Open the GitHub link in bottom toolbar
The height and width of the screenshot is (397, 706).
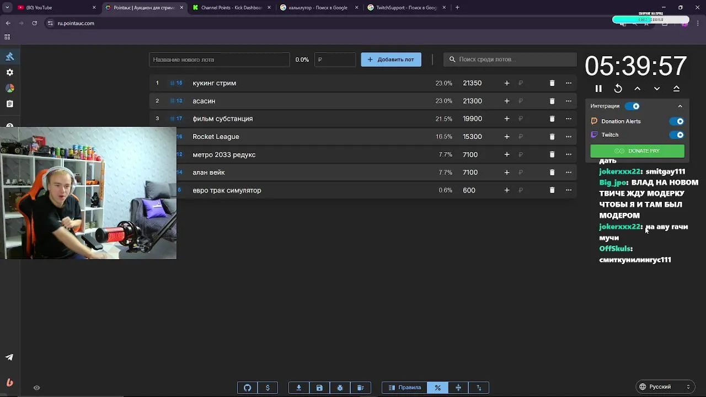click(248, 388)
